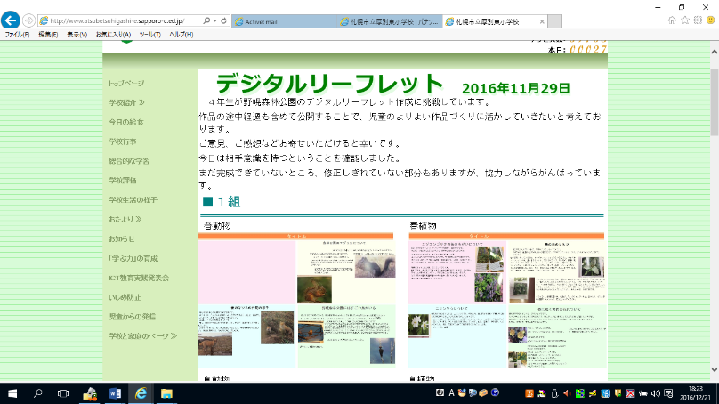Viewport: 719px width, 404px height.
Task: Expand 学校と家庭のページ sidebar item
Action: (x=142, y=336)
